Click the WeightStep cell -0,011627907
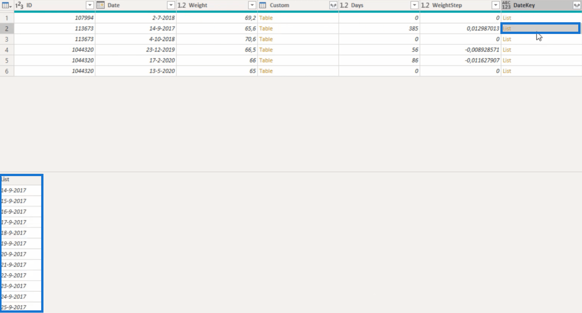The height and width of the screenshot is (313, 582). point(460,60)
